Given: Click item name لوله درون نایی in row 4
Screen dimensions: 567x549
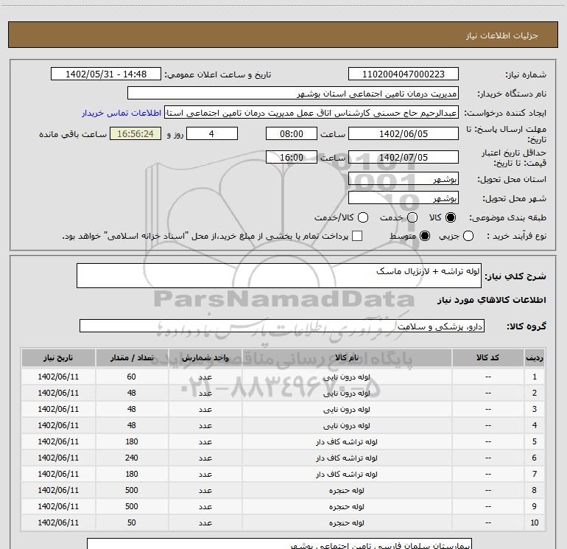Looking at the screenshot, I should [x=347, y=426].
